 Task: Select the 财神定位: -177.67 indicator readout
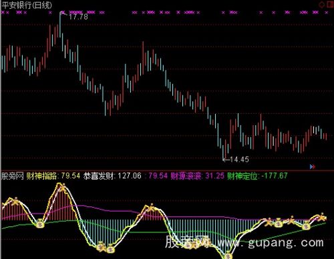click(257, 176)
